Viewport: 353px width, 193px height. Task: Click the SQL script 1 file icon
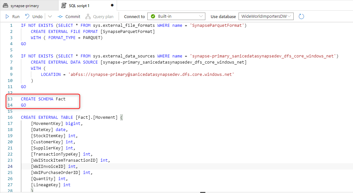pyautogui.click(x=64, y=5)
